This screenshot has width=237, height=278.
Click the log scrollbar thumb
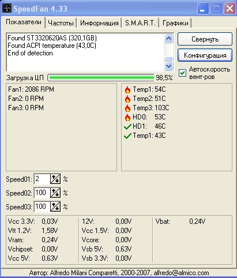169,59
